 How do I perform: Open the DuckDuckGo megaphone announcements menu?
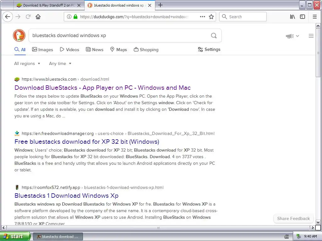292,36
